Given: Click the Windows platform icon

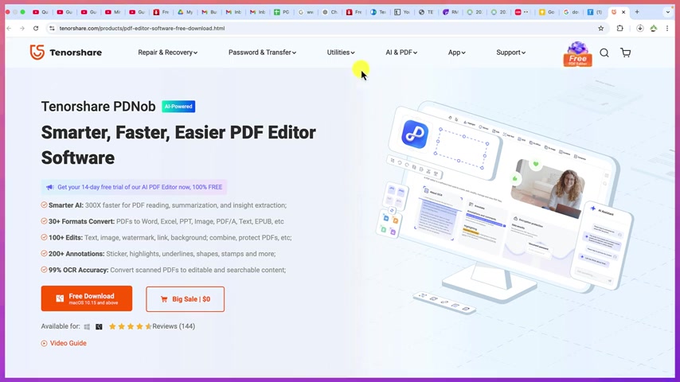Looking at the screenshot, I should coord(87,326).
